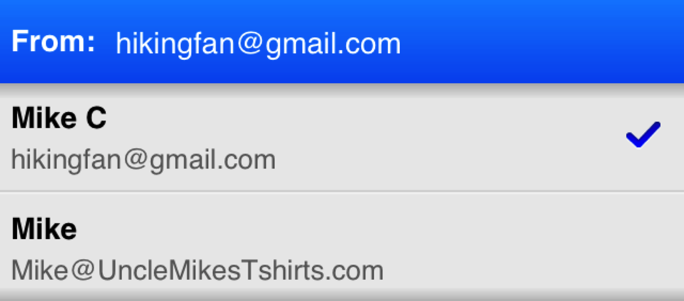This screenshot has width=684, height=301.
Task: Click hikingfan@gmail.com in the blue header
Action: (258, 45)
